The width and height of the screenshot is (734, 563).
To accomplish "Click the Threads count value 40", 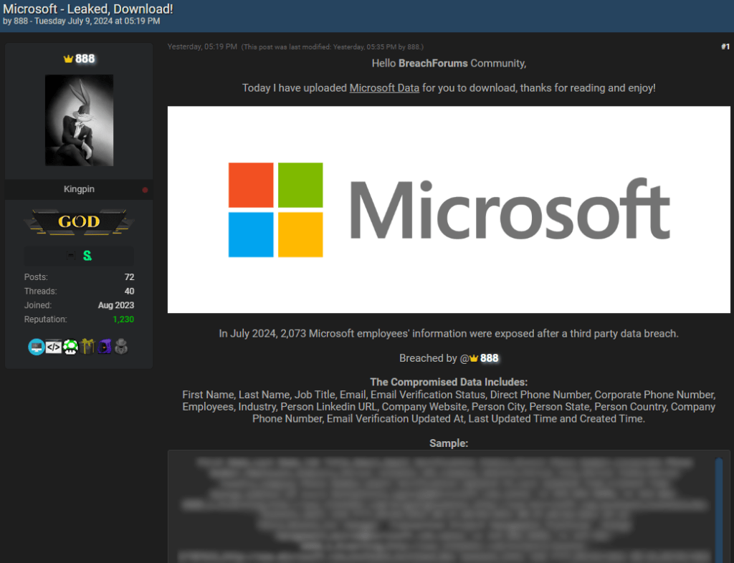I will pyautogui.click(x=129, y=292).
